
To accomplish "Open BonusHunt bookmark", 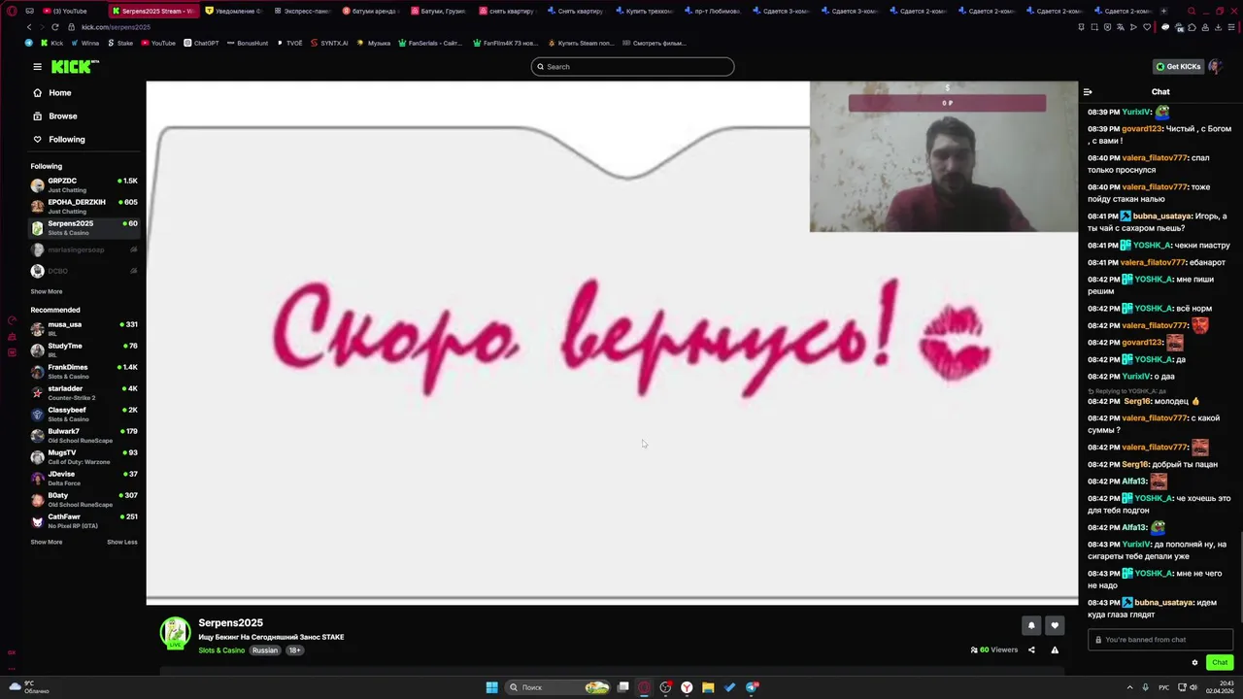I will tap(247, 43).
